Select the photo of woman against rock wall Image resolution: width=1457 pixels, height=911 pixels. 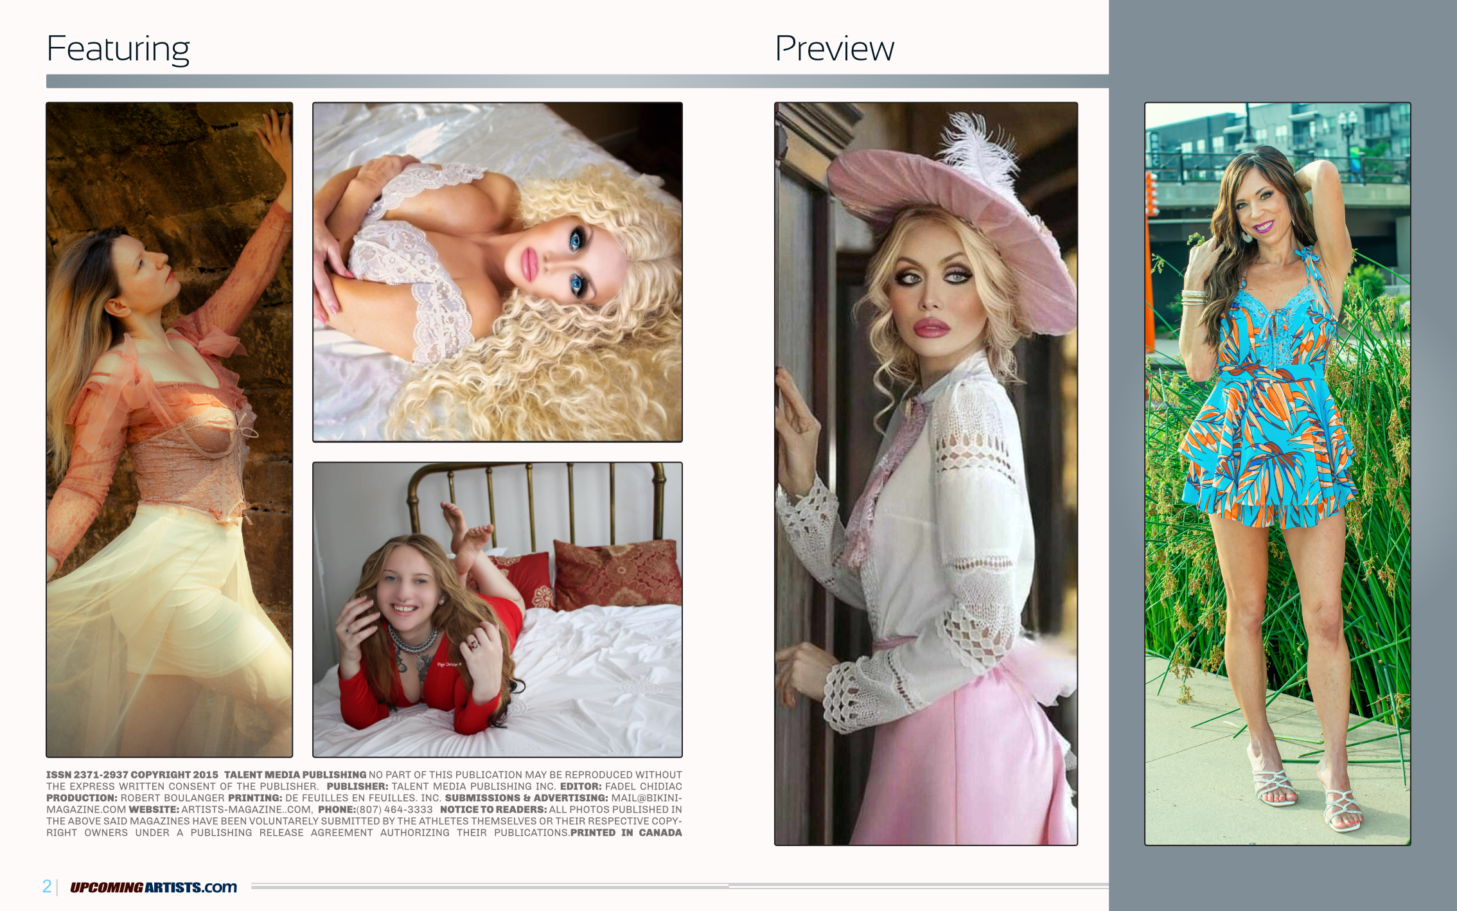click(x=170, y=430)
